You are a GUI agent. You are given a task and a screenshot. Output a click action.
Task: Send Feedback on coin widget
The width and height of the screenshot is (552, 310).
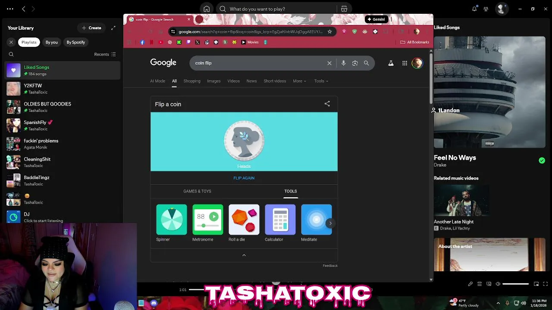coord(330,266)
